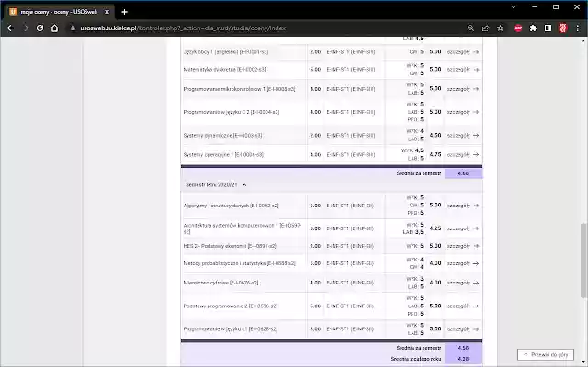
Task: Open the Chrome three-dot menu
Action: click(x=578, y=28)
